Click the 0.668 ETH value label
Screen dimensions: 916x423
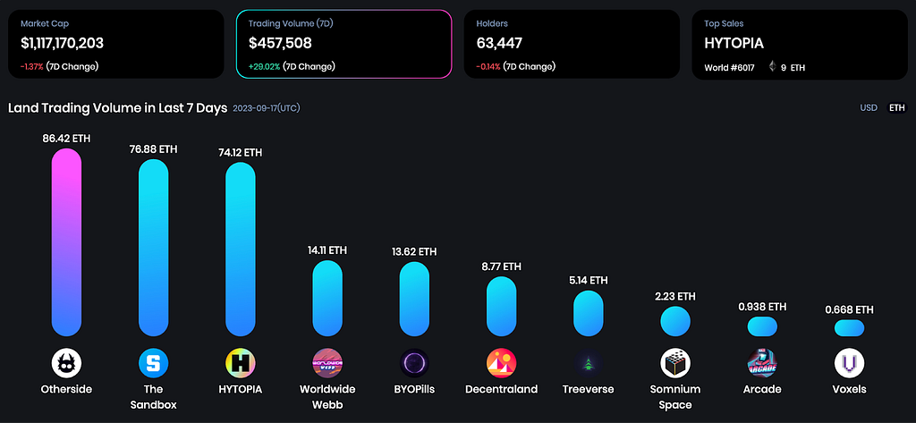tap(850, 309)
